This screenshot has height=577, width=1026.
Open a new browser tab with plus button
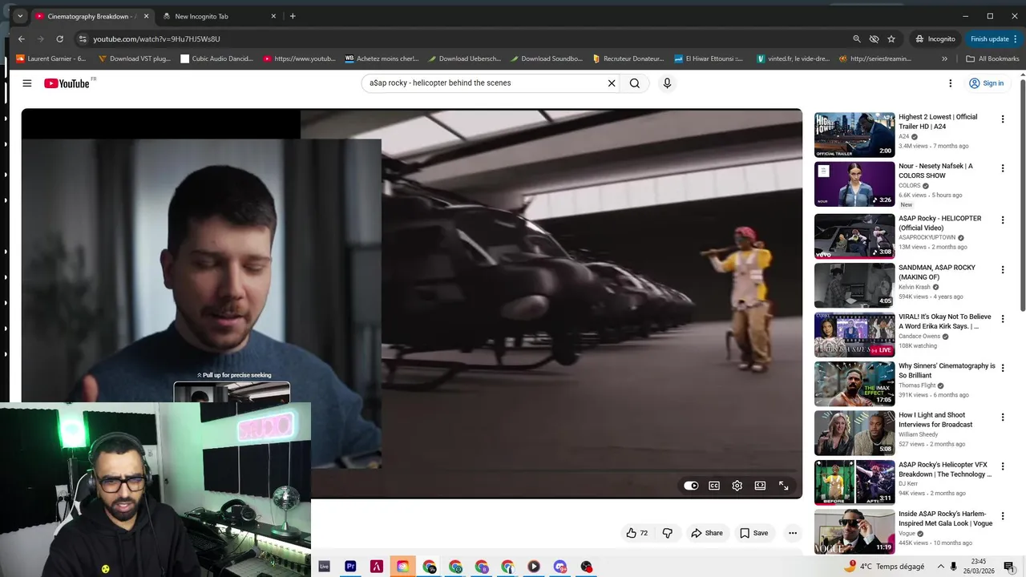click(293, 16)
